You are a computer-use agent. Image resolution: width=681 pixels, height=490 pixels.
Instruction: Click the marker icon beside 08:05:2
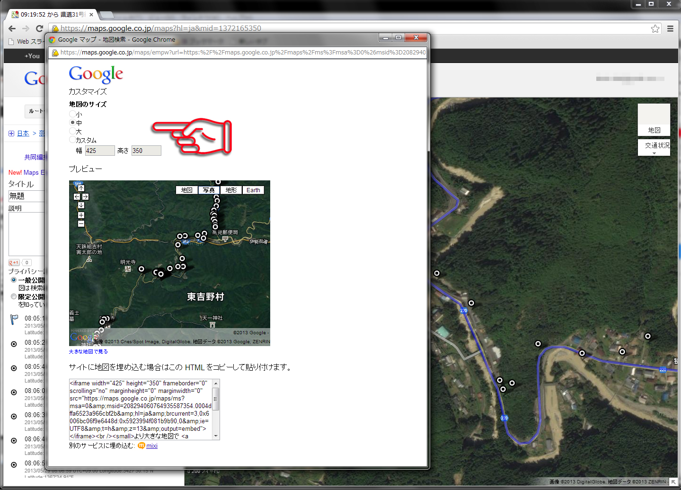click(x=14, y=344)
